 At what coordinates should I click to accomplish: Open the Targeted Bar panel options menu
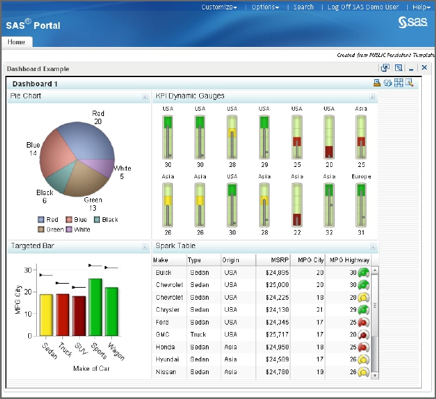[145, 247]
